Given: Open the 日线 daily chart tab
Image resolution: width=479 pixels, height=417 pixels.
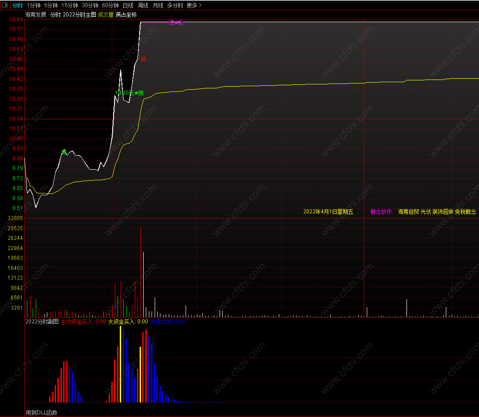Looking at the screenshot, I should pos(128,5).
